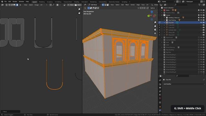Open Modifier properties wrench tab
Image resolution: width=206 pixels, height=116 pixels.
(x=160, y=110)
